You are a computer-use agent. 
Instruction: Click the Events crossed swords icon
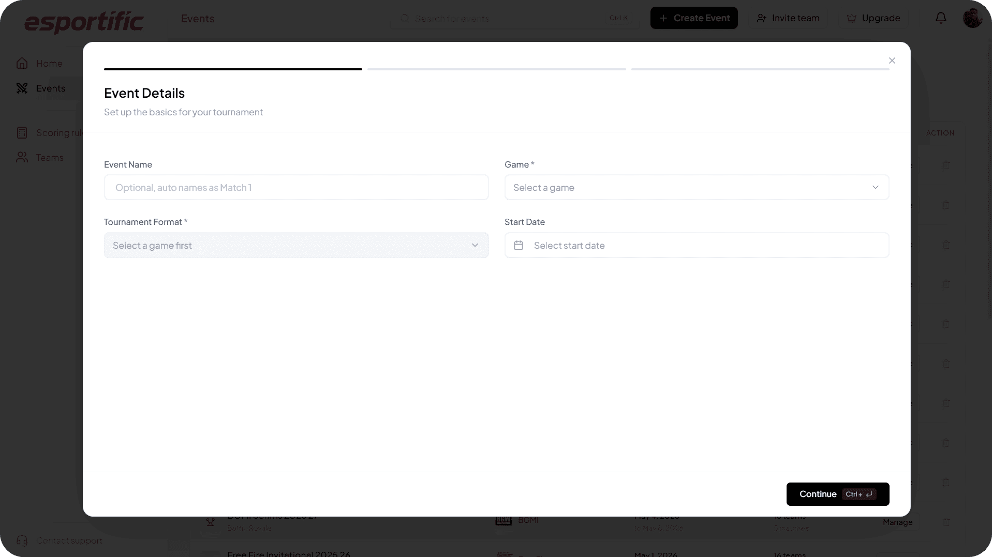[x=22, y=88]
